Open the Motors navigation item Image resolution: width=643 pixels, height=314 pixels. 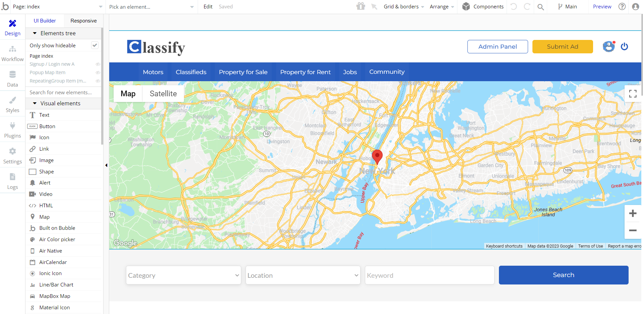coord(153,72)
